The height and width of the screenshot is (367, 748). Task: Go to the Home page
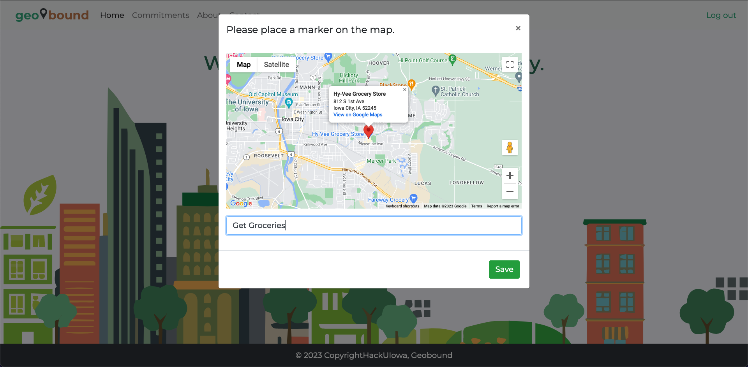tap(112, 15)
